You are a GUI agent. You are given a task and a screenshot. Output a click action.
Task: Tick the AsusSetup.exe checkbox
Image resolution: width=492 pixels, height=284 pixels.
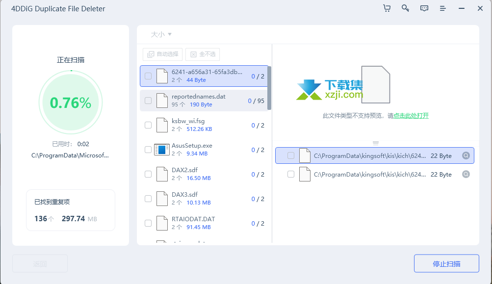coord(148,150)
